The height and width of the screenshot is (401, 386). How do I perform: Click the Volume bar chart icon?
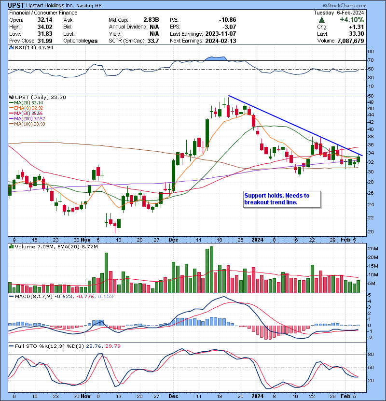(x=12, y=246)
